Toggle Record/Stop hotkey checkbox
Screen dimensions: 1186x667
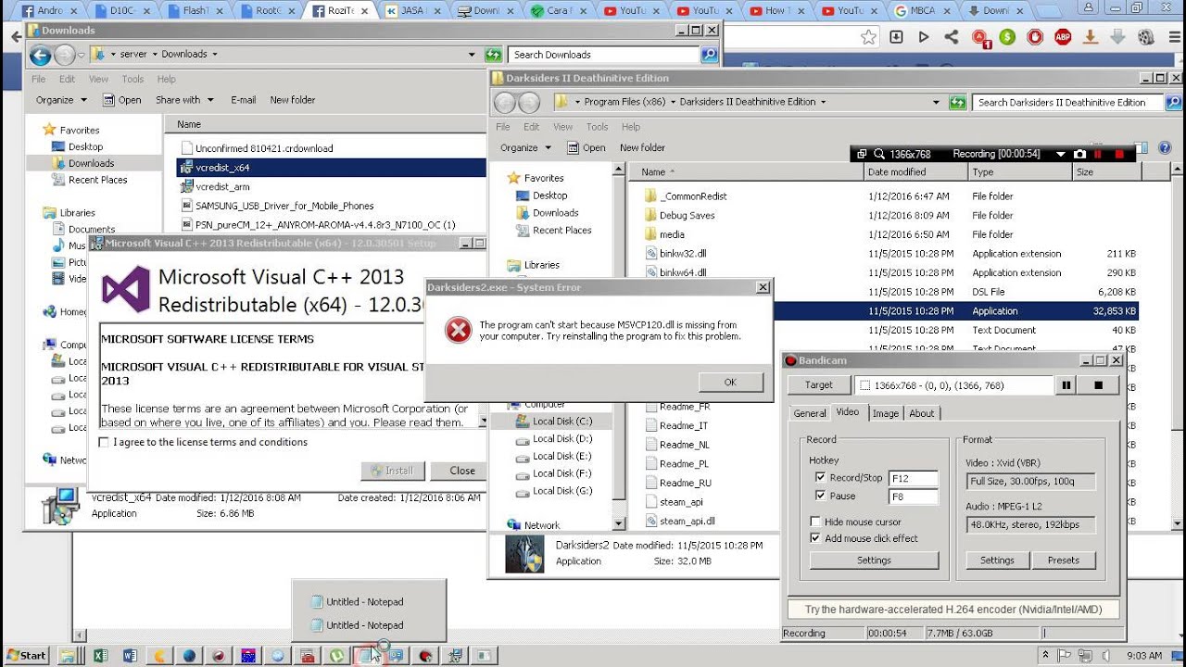coord(820,478)
